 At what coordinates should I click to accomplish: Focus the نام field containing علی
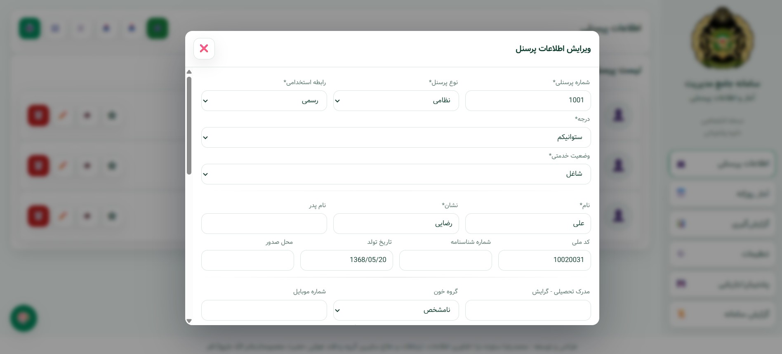[528, 224]
